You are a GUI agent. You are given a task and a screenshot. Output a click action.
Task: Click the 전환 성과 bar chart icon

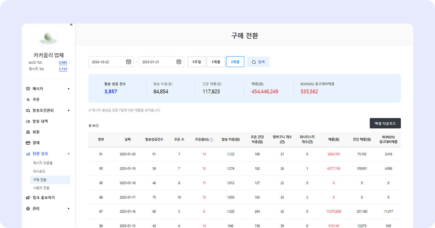[28, 154]
